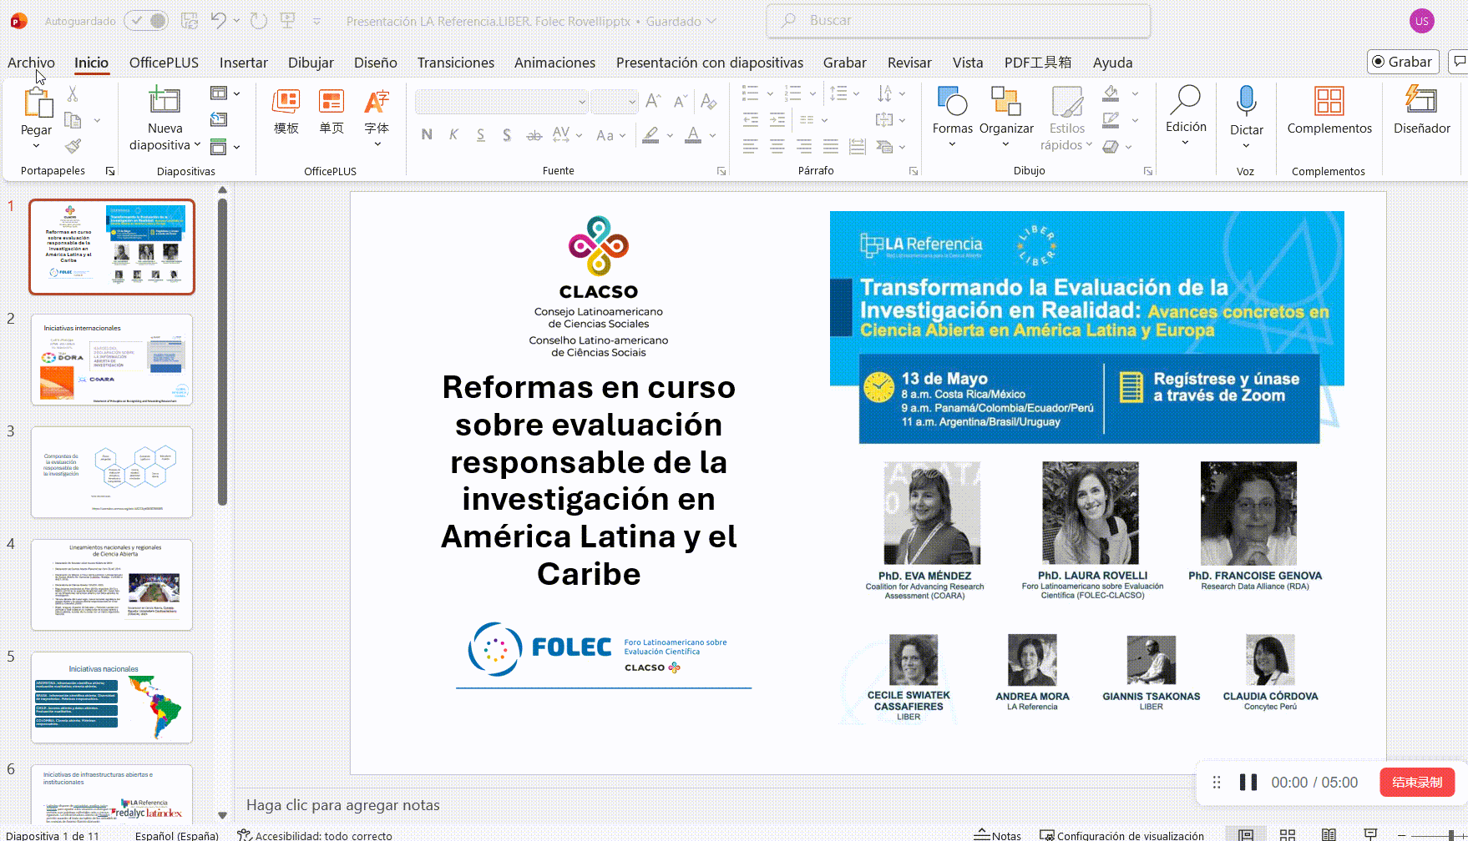Expand the Organizar dropdown
The image size is (1468, 841).
click(x=1005, y=145)
